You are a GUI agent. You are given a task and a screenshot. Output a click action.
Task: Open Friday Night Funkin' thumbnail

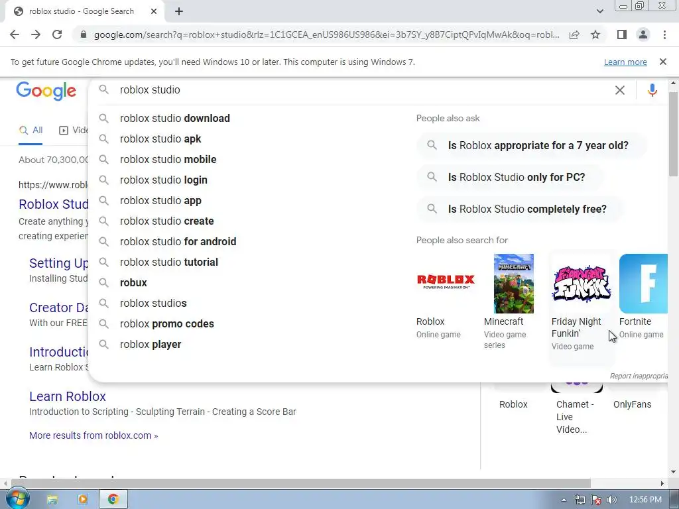[581, 284]
